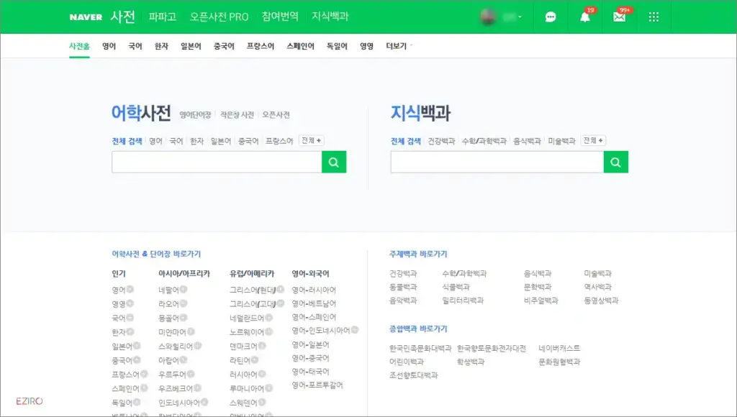Open the mail icon with 99+ badge

619,16
